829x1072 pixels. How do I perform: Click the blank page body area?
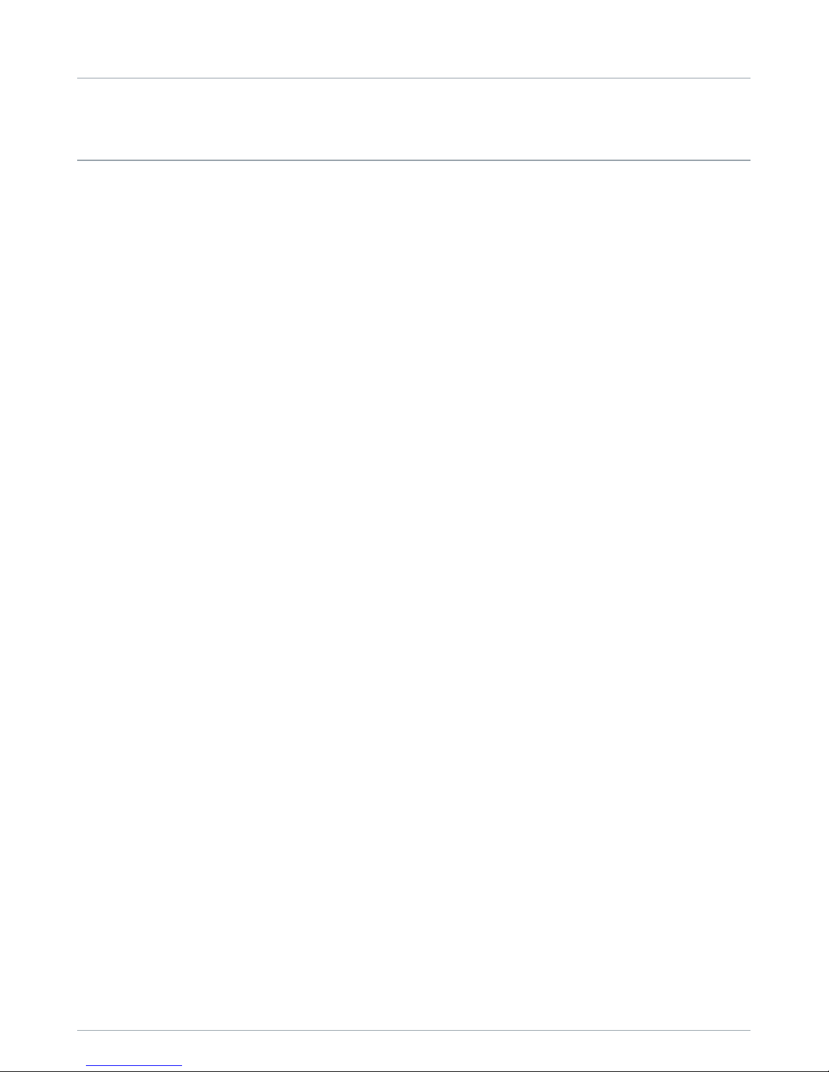(413, 595)
